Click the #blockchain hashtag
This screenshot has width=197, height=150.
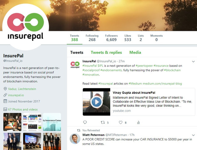click(x=172, y=70)
